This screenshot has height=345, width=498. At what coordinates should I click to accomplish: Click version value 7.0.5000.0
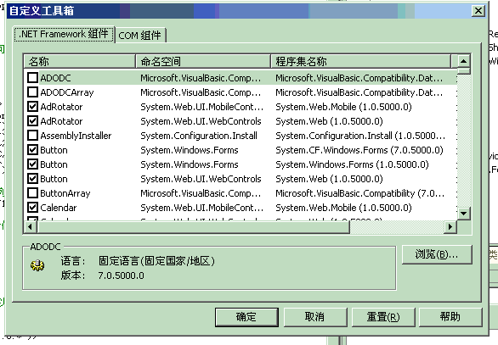pos(121,275)
